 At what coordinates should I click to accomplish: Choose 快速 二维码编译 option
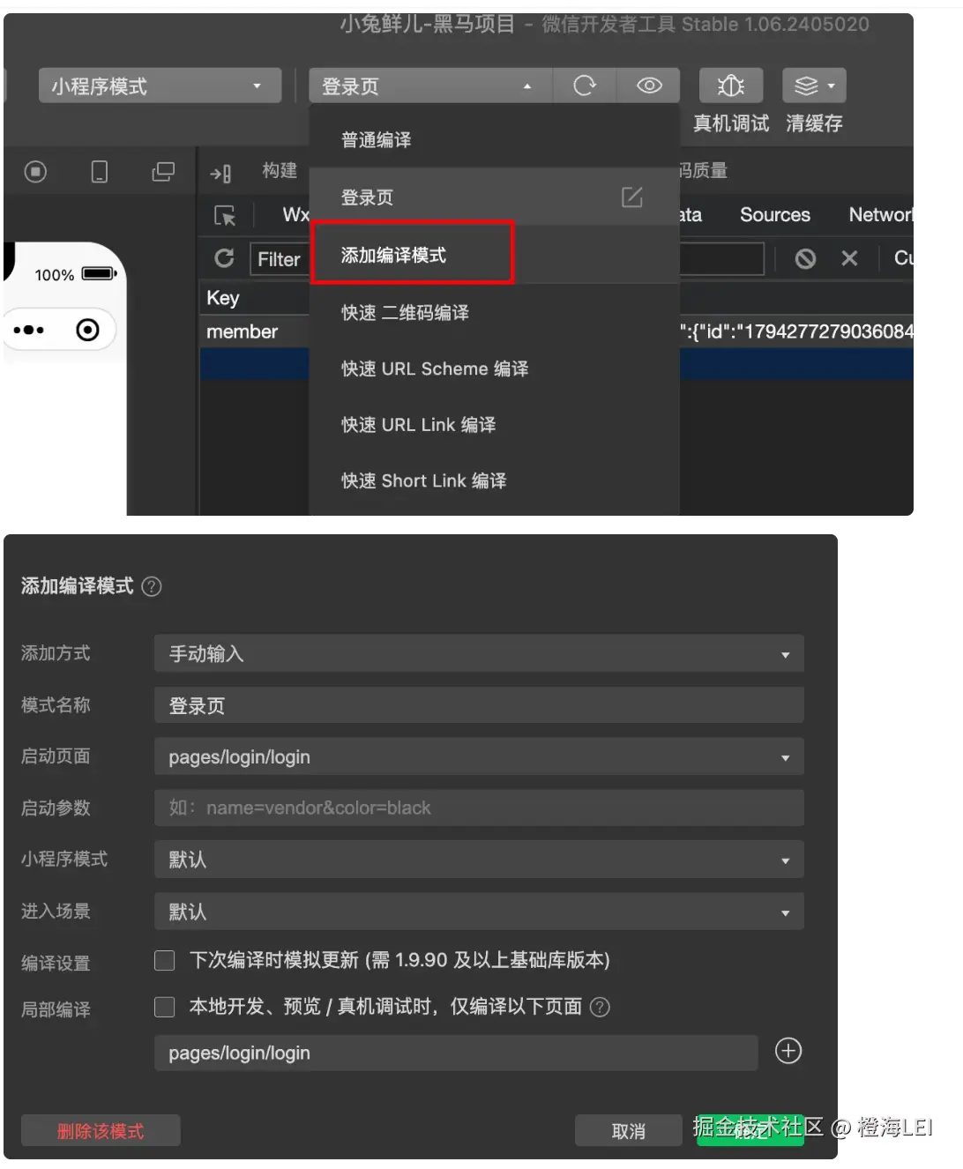pos(494,312)
